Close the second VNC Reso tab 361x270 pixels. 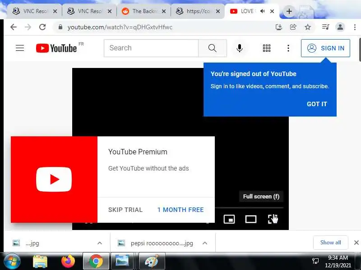point(110,11)
